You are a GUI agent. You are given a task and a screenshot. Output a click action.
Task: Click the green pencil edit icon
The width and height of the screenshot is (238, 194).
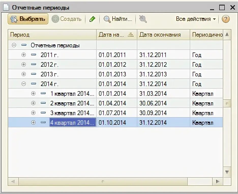[92, 19]
